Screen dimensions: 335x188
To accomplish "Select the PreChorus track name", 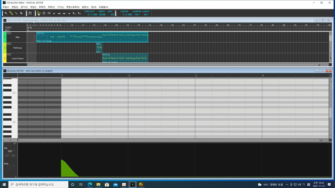I will pyautogui.click(x=17, y=48).
